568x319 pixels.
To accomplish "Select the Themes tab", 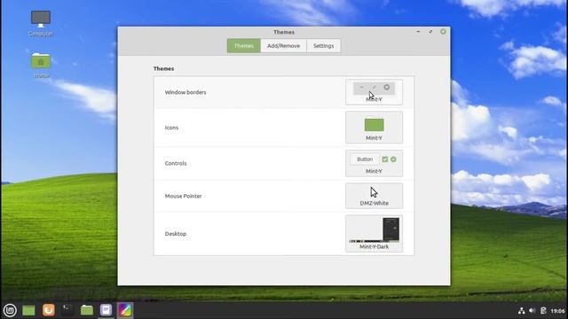I will tap(244, 46).
